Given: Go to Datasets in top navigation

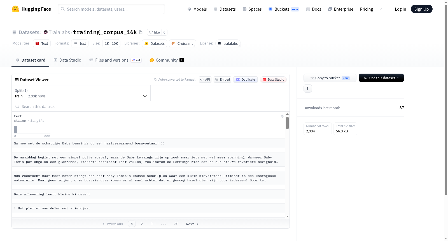Looking at the screenshot, I should click(x=225, y=9).
